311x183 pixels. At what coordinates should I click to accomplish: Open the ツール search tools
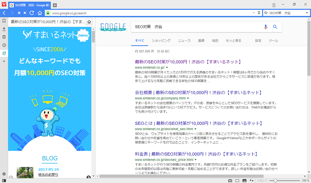[x=273, y=41]
